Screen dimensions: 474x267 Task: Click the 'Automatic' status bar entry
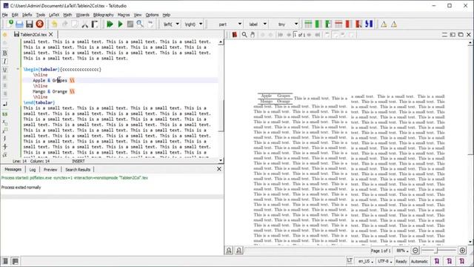(419, 261)
